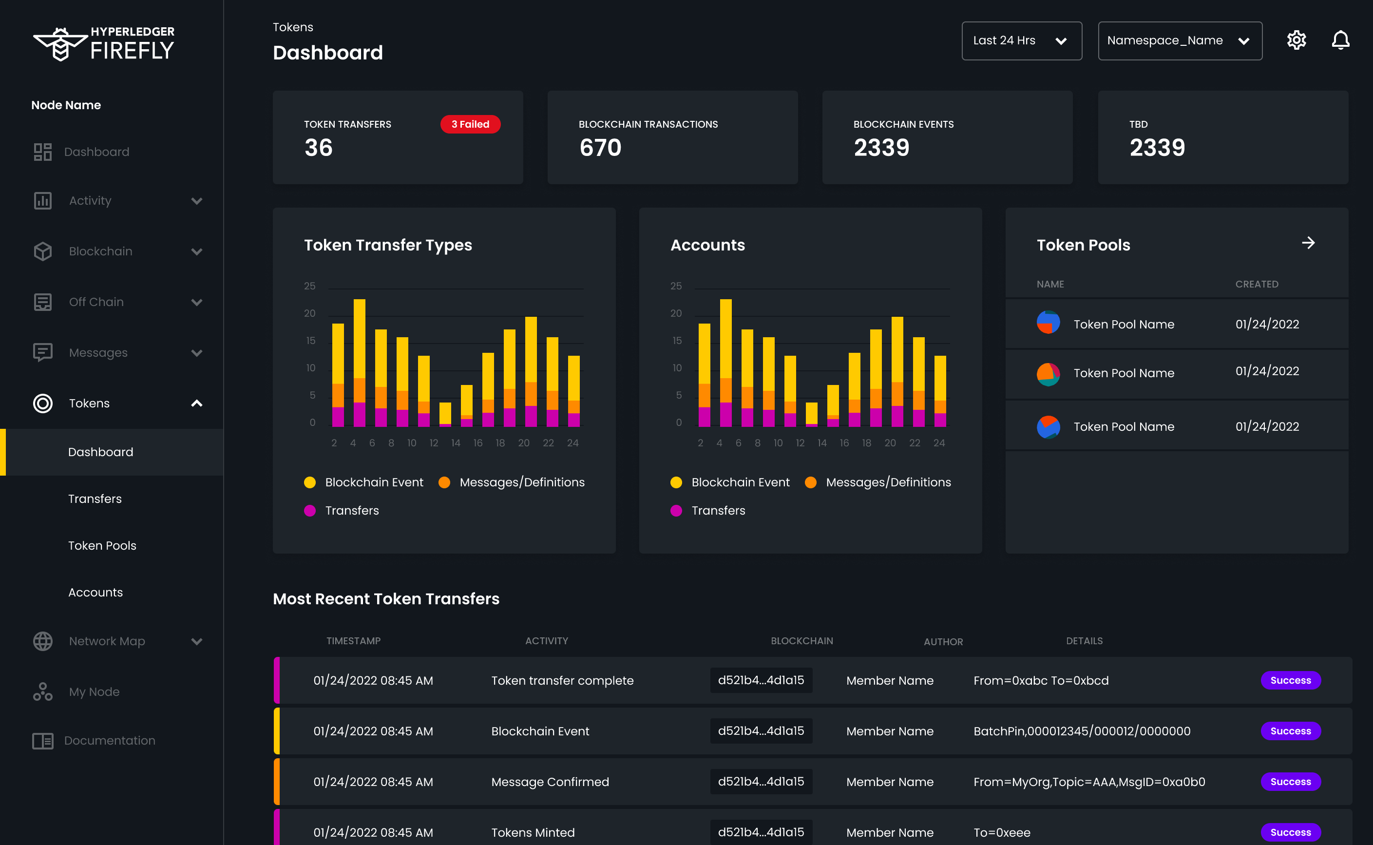Click the Blockchain Events 2339 card

(947, 137)
